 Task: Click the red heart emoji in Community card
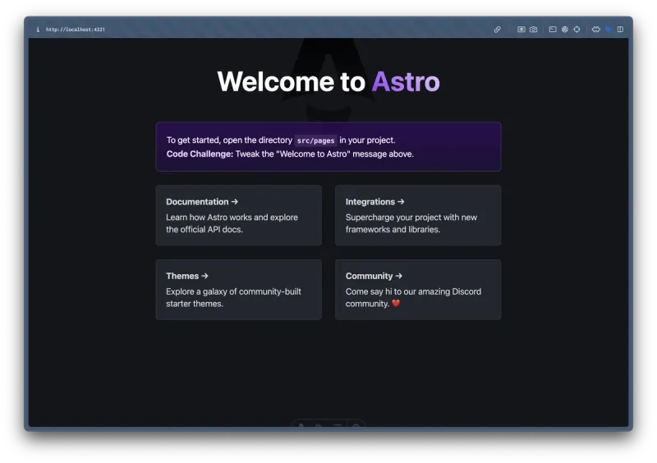click(396, 304)
